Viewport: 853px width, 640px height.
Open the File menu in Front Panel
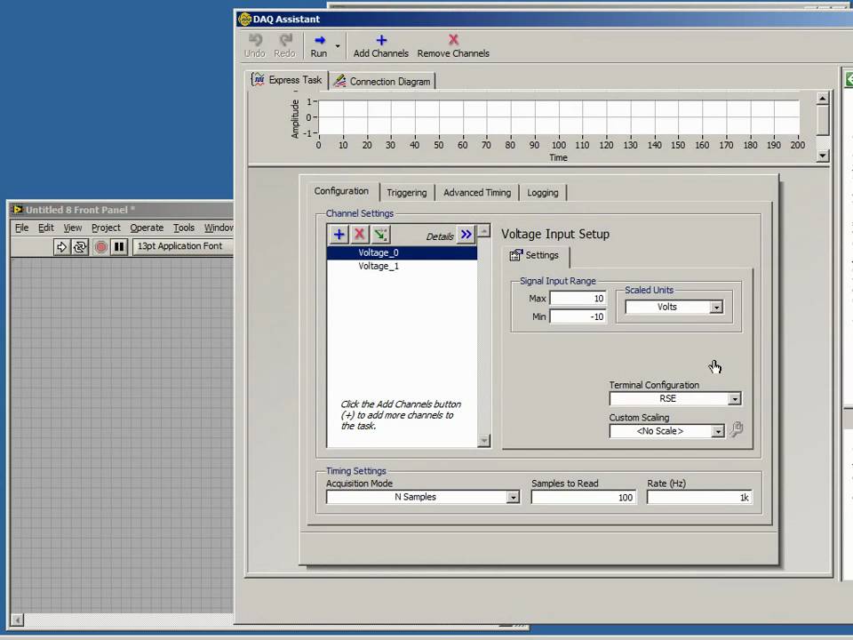(21, 228)
